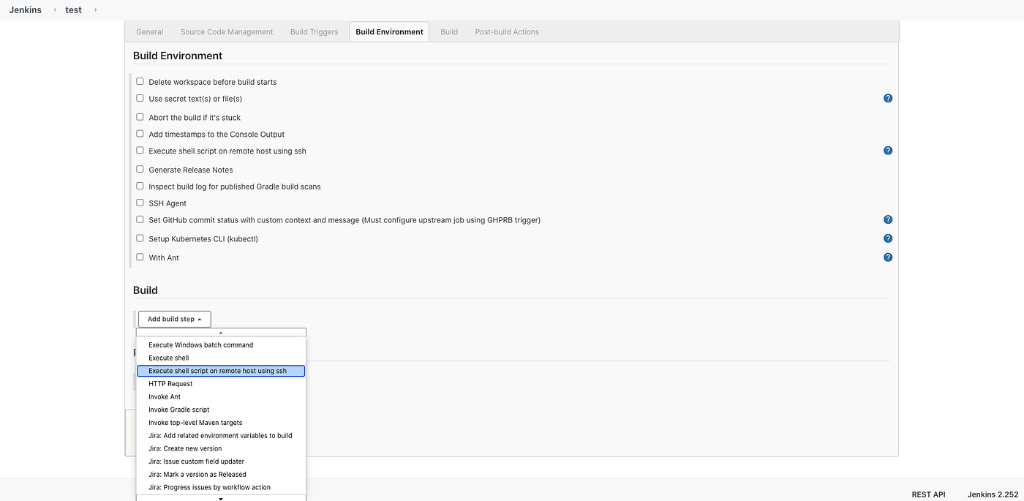Enable Add timestamps to the Console Output
Viewport: 1024px width, 501px height.
pos(140,134)
